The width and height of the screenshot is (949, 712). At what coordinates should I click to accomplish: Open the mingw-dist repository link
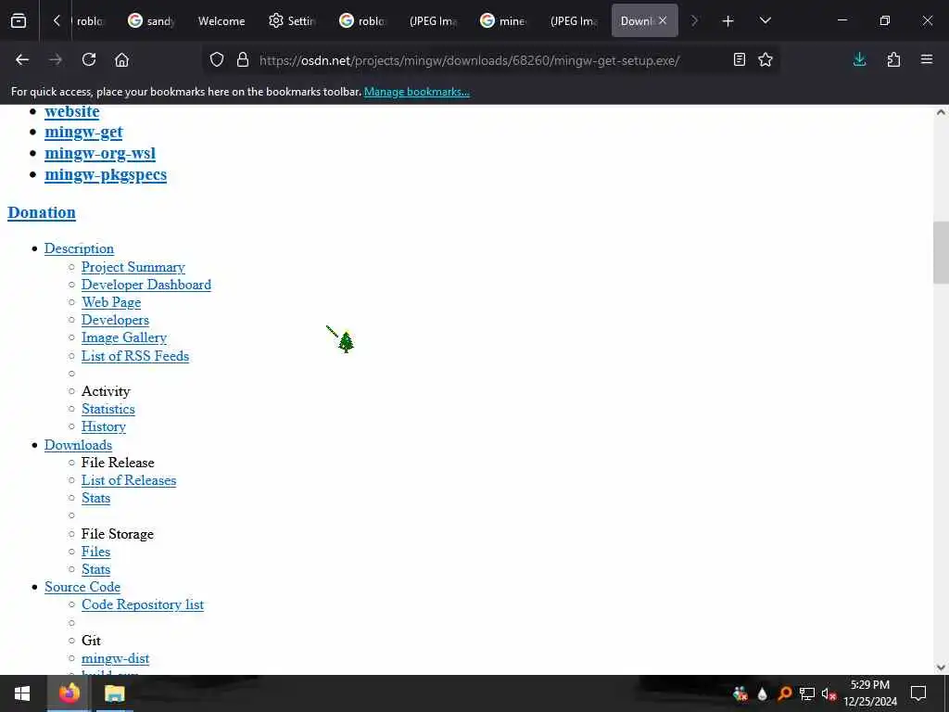pyautogui.click(x=116, y=659)
